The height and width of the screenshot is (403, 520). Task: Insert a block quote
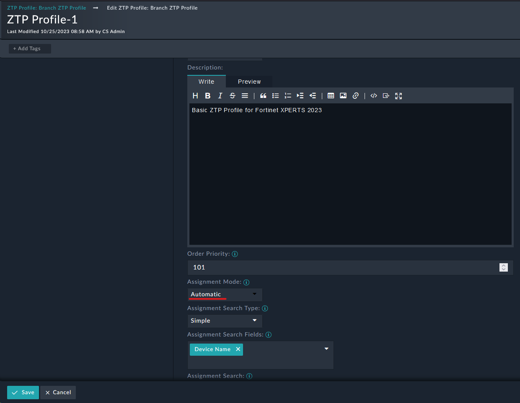pos(263,96)
